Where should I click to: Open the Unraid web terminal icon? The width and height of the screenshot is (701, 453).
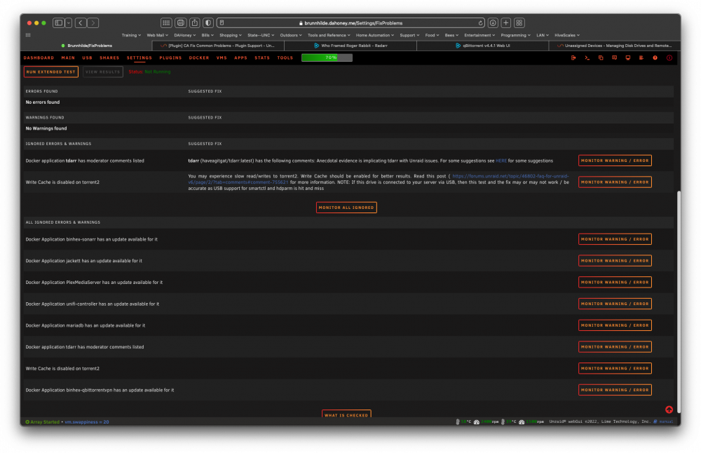587,58
